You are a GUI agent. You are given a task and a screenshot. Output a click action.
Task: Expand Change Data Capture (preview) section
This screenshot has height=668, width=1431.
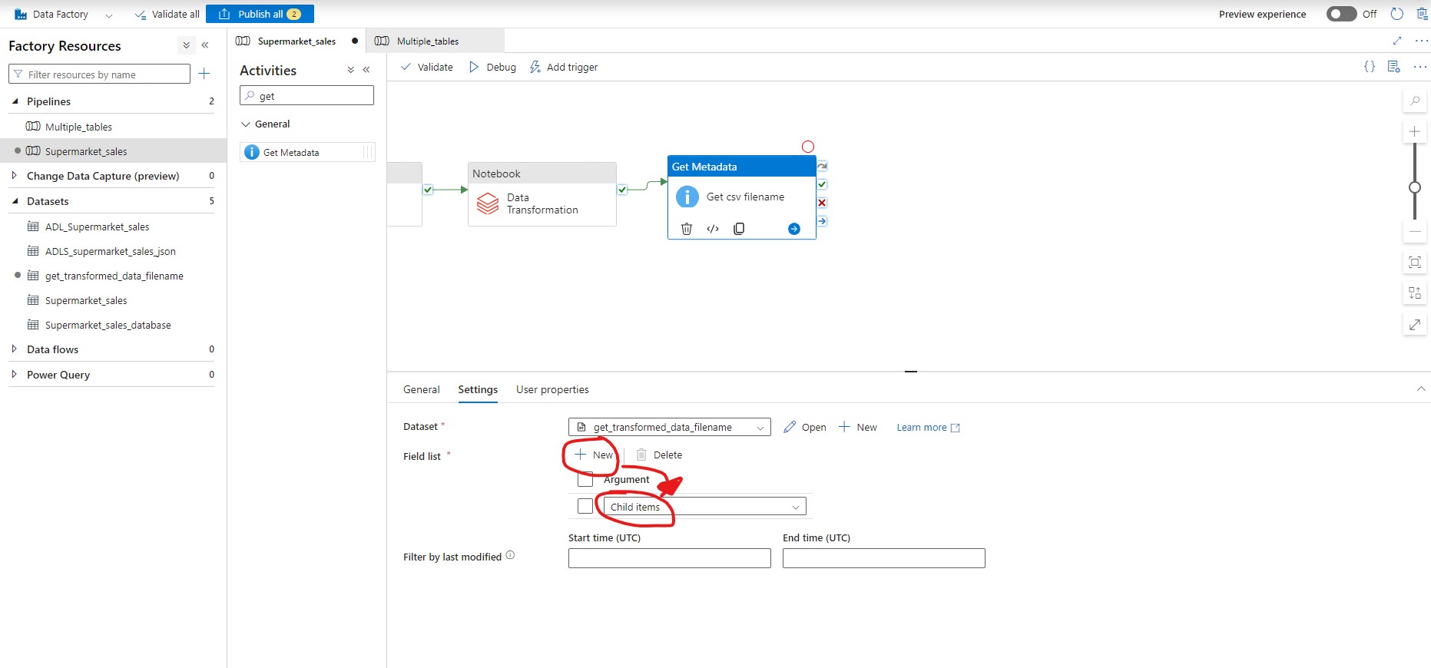tap(15, 176)
